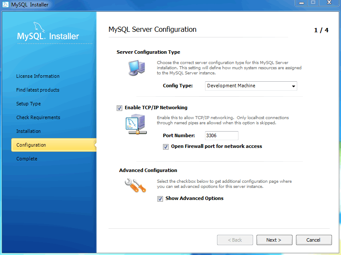Click the computer monitor icon under Server Configuration Type
The height and width of the screenshot is (255, 341).
(x=136, y=68)
